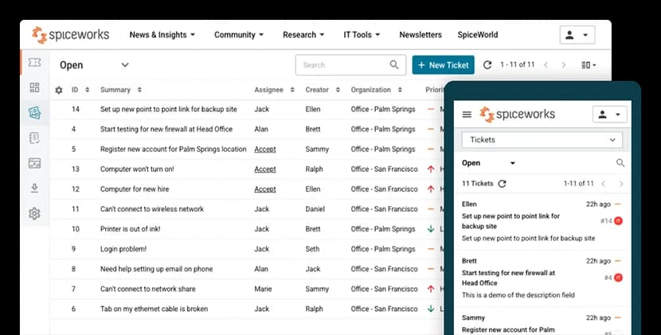
Task: Sort by Assignee column arrows
Action: pyautogui.click(x=292, y=90)
